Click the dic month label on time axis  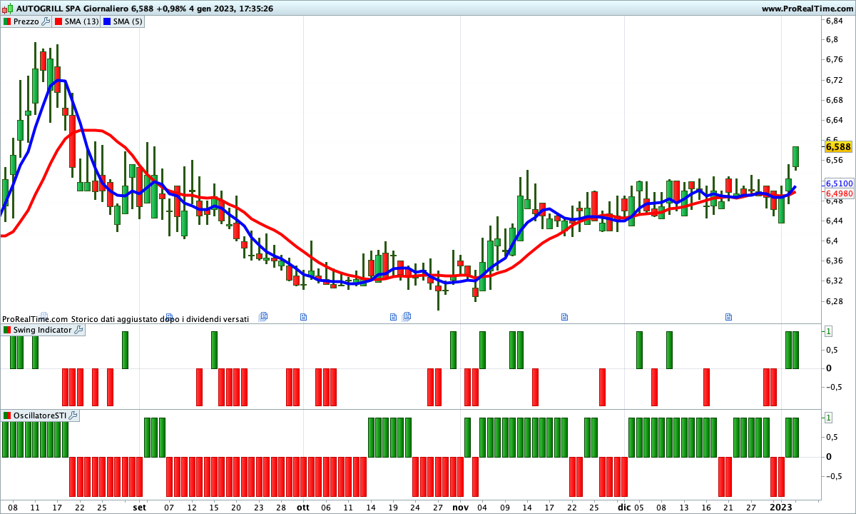624,507
